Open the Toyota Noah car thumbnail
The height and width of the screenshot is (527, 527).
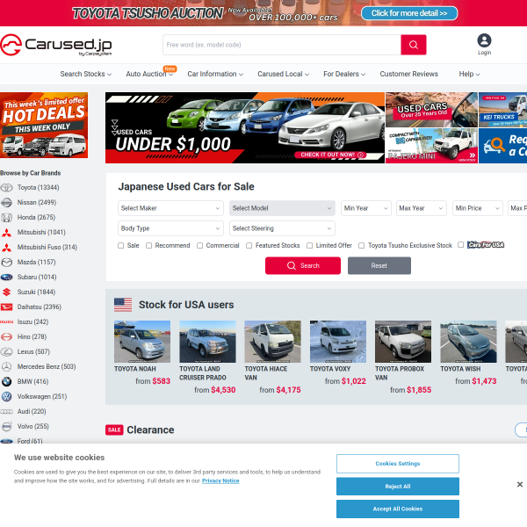[142, 342]
